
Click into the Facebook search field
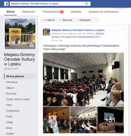click(x=46, y=4)
